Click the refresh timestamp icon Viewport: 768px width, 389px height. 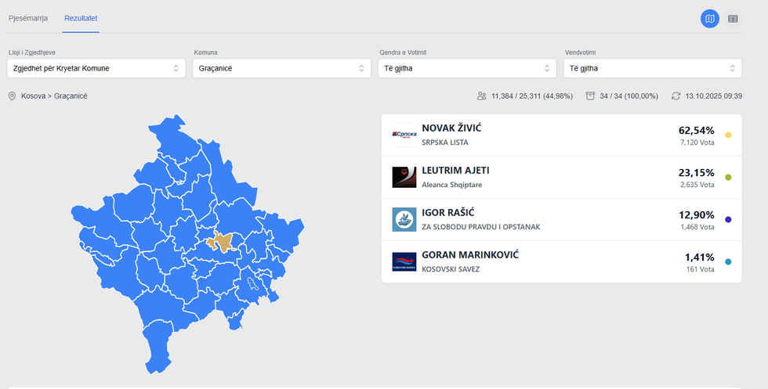pos(676,95)
